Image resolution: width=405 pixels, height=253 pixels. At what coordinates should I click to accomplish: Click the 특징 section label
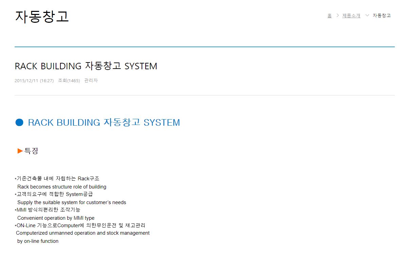click(31, 151)
